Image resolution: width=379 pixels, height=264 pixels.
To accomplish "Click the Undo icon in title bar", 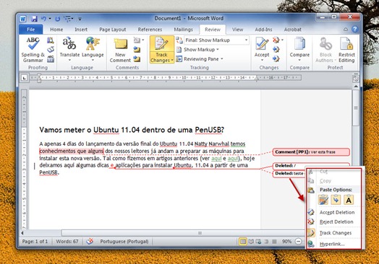I will pyautogui.click(x=43, y=19).
